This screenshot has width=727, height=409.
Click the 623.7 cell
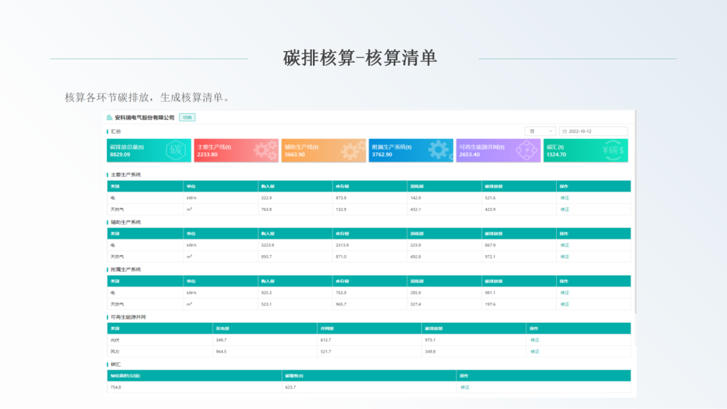click(x=291, y=387)
